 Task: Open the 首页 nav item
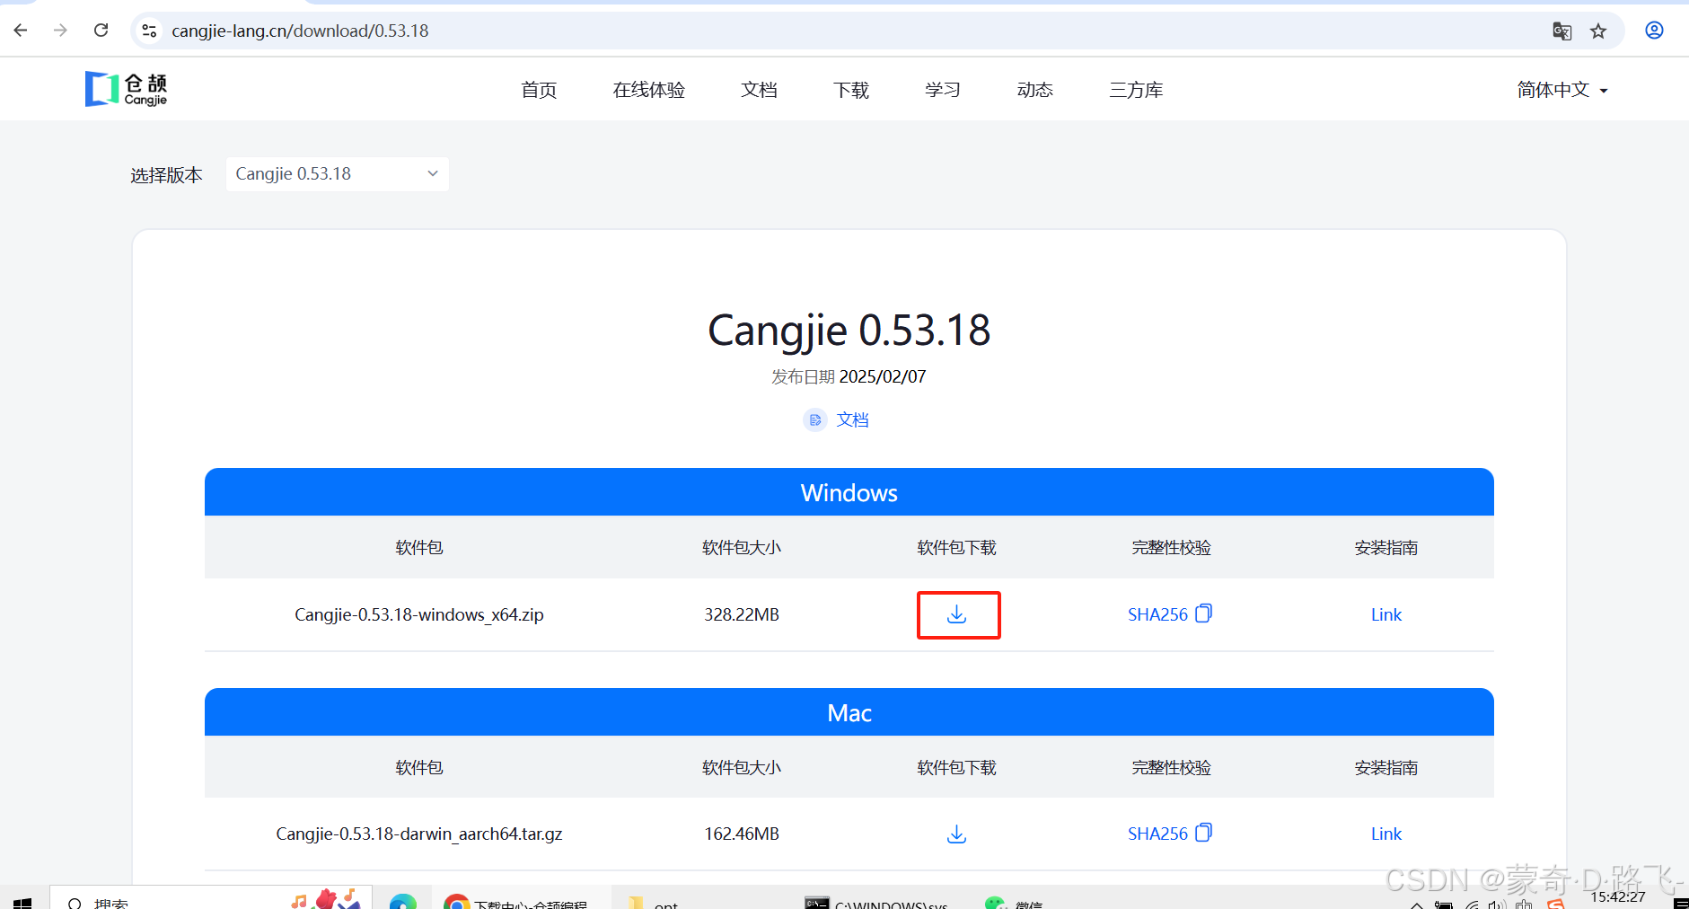pos(539,90)
